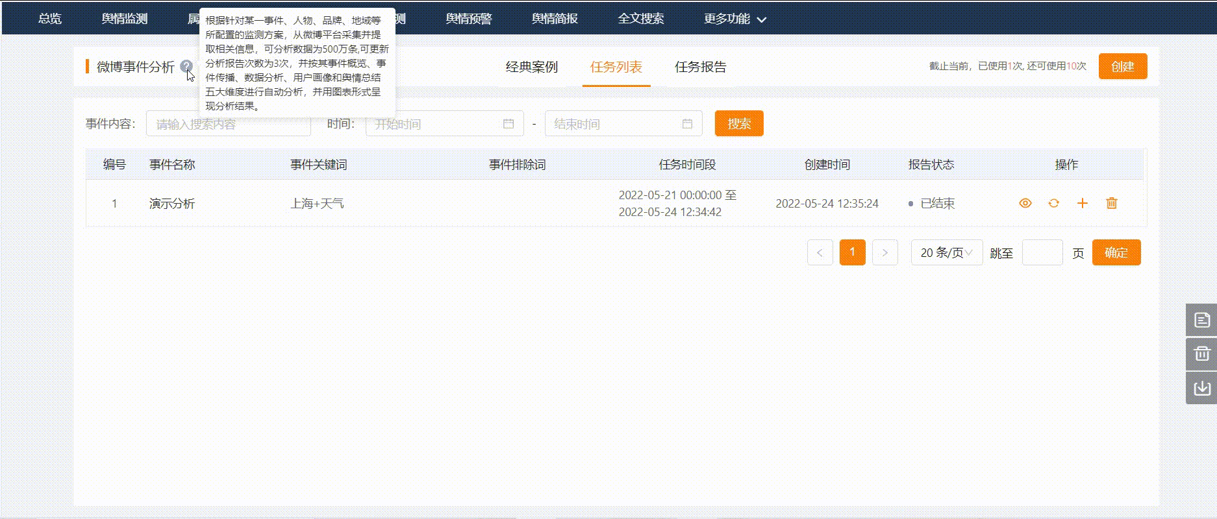This screenshot has width=1217, height=519.
Task: Focus the 开始时间 date field
Action: point(445,123)
